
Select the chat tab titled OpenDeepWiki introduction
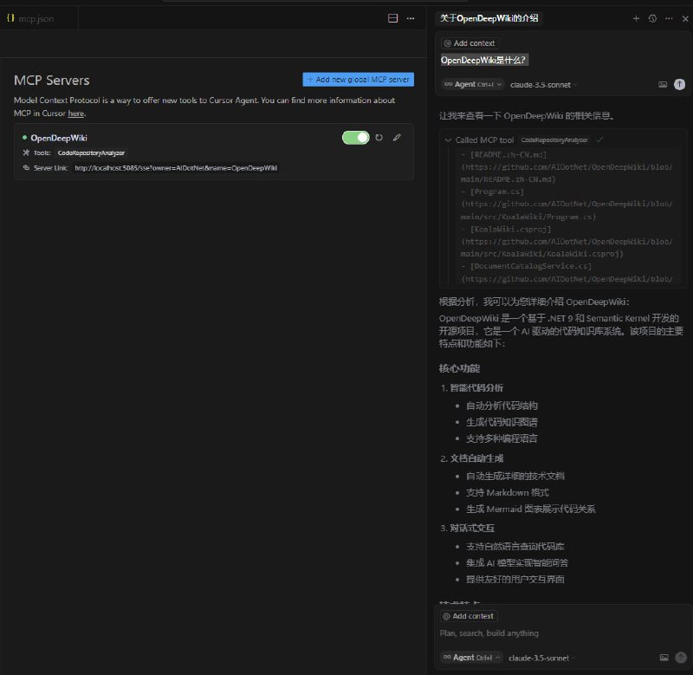coord(490,16)
